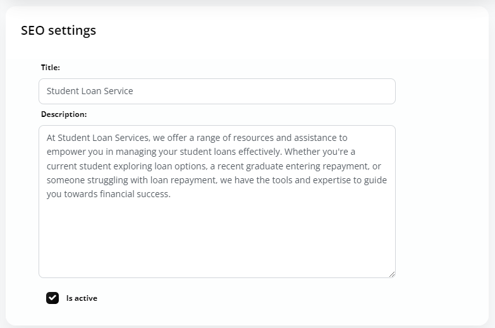Click 'At Student Loan Services' in the description
This screenshot has height=328, width=495.
[98, 138]
